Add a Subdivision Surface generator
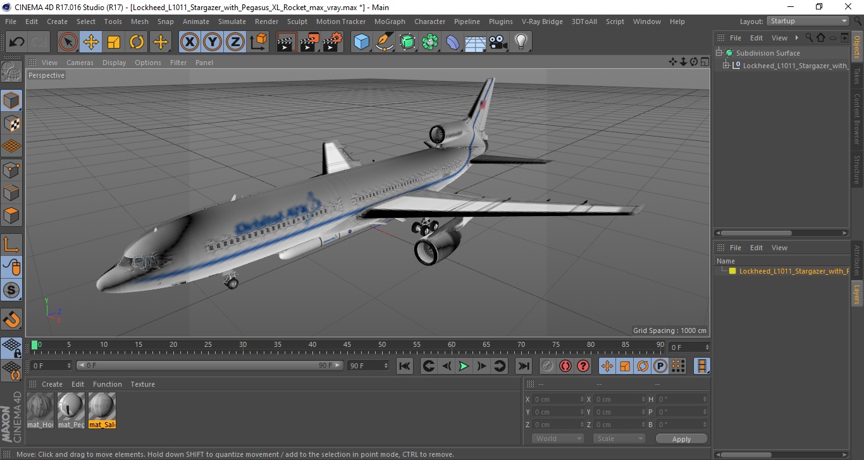864x460 pixels. tap(408, 42)
